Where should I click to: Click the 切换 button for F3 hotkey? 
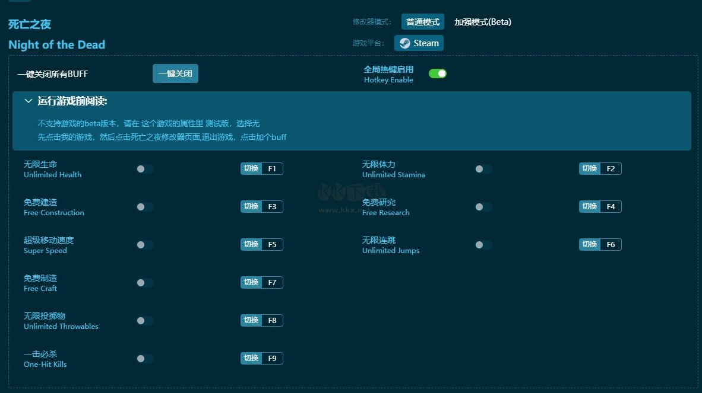click(x=251, y=206)
